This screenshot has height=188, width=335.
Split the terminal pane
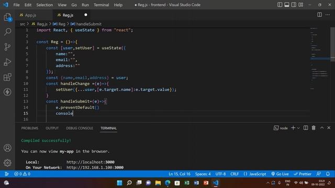coord(306,127)
